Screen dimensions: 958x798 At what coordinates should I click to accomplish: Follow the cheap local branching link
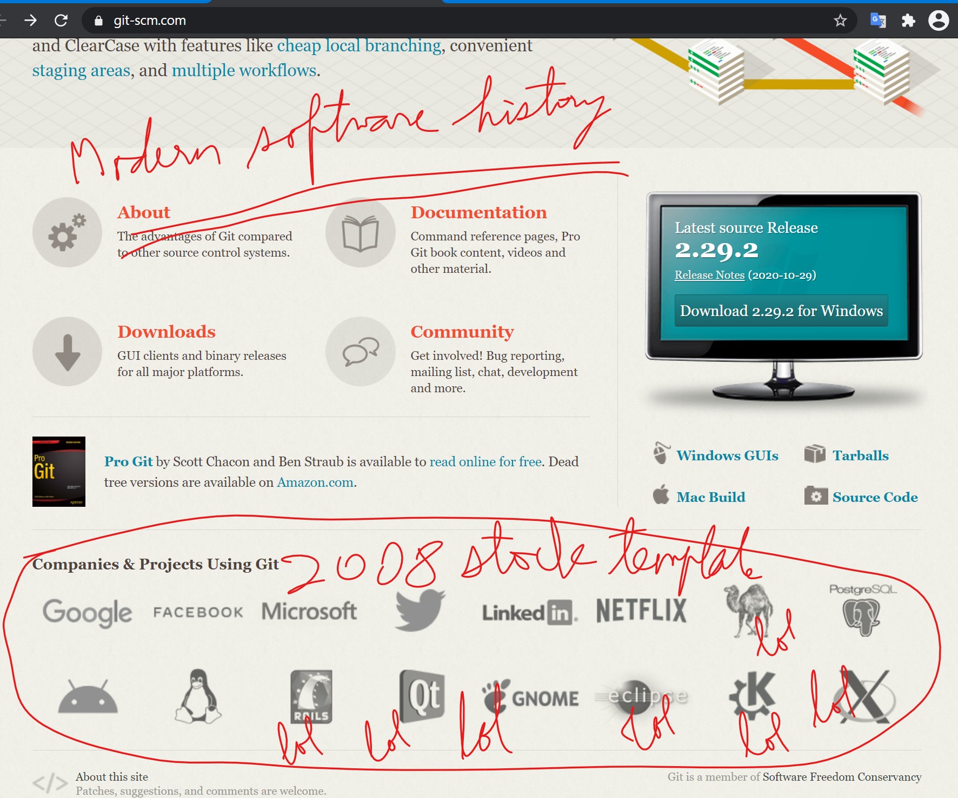(x=359, y=46)
